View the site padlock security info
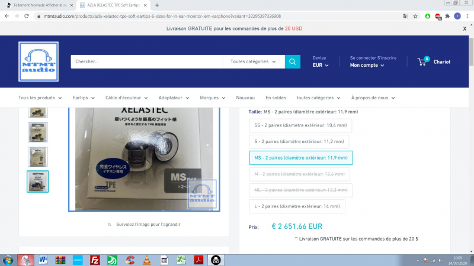The height and width of the screenshot is (266, 474). tap(39, 16)
